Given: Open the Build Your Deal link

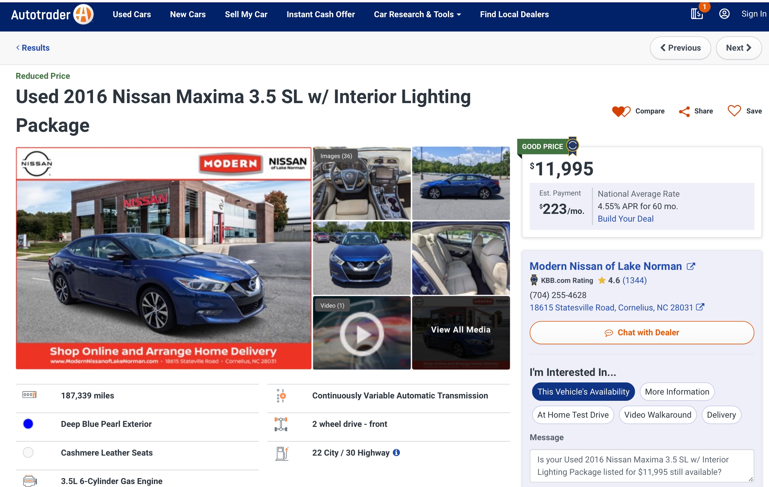Looking at the screenshot, I should (625, 219).
